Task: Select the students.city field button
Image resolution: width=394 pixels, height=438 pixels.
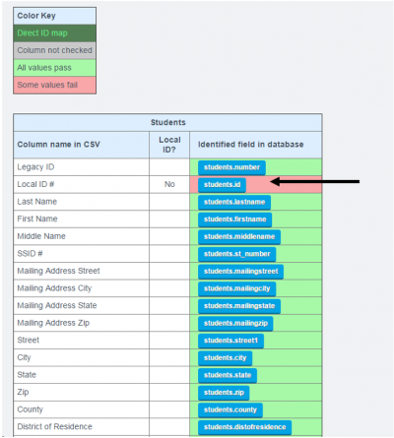Action: click(226, 358)
